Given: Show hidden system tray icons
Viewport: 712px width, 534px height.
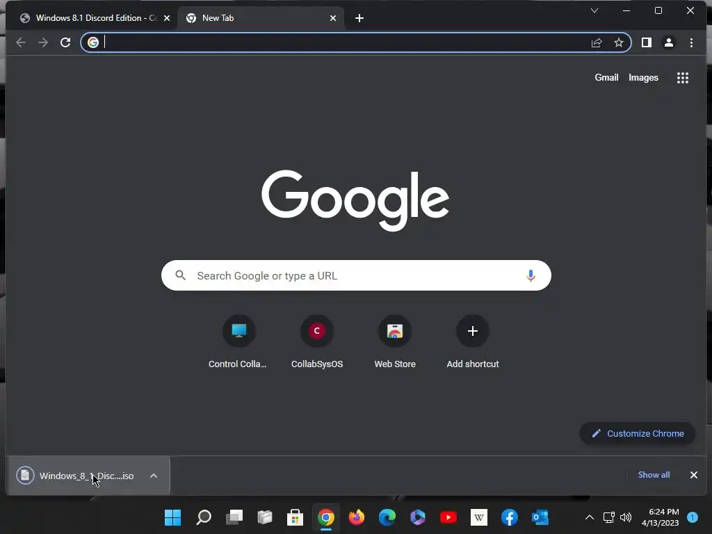Looking at the screenshot, I should point(590,517).
